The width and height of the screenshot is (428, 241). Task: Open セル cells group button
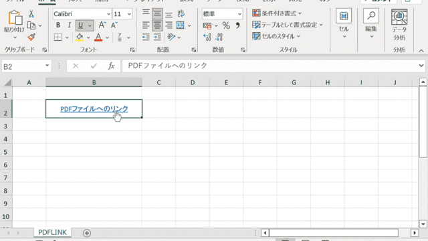coord(344,24)
